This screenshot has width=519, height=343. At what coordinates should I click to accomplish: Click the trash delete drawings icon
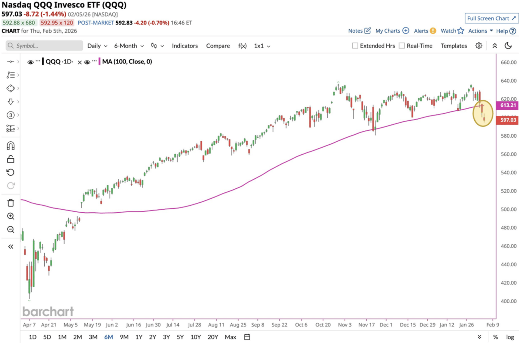coord(11,203)
